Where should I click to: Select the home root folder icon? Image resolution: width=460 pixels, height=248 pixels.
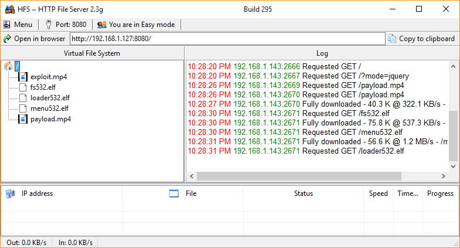click(8, 66)
